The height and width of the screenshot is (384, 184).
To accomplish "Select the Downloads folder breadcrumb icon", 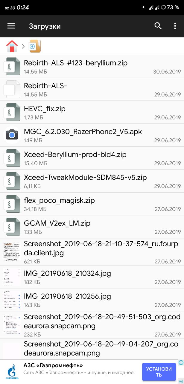I will pyautogui.click(x=35, y=46).
